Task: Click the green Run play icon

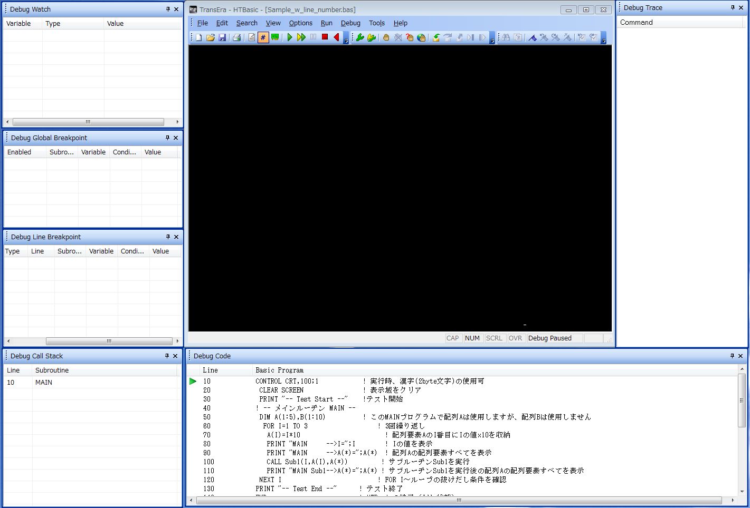Action: [290, 37]
